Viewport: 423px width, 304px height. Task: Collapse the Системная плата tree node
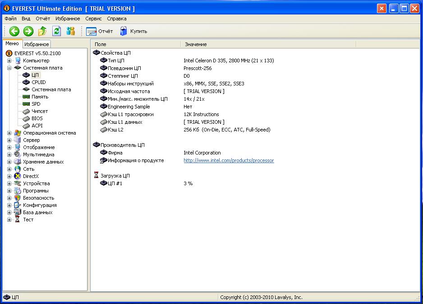[x=9, y=68]
